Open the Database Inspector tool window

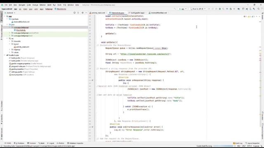[75, 143]
